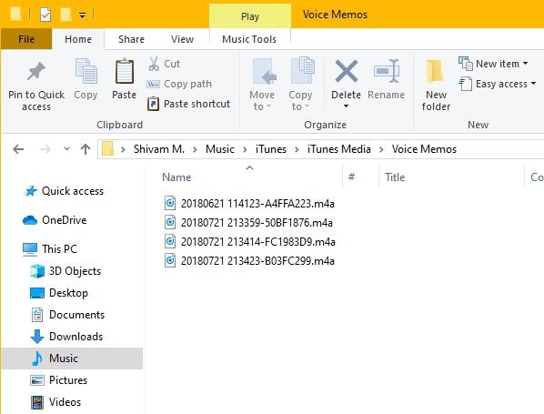Select Videos in navigation pane
The image size is (544, 414).
(x=65, y=402)
